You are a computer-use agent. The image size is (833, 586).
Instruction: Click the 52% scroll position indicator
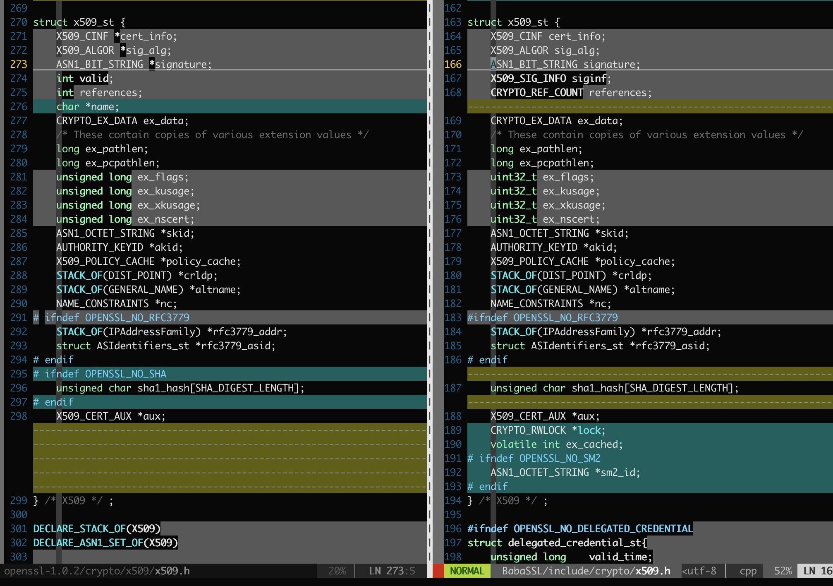point(783,571)
